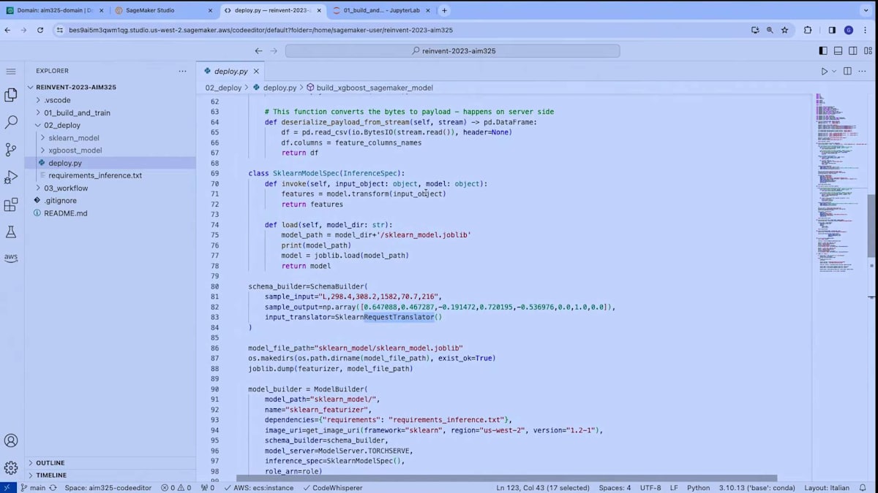Click 02_deploy in the breadcrumb
This screenshot has width=878, height=493.
(x=223, y=88)
